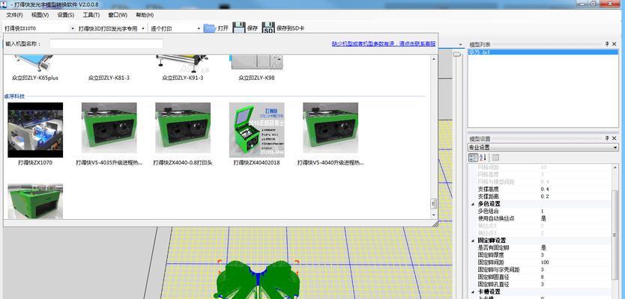Focus the 输入机型名称 search field

pos(106,44)
